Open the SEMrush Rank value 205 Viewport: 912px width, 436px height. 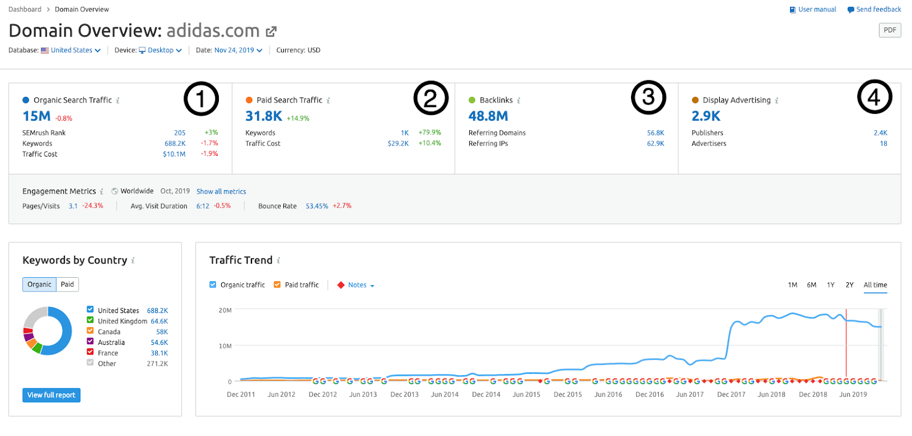point(180,133)
